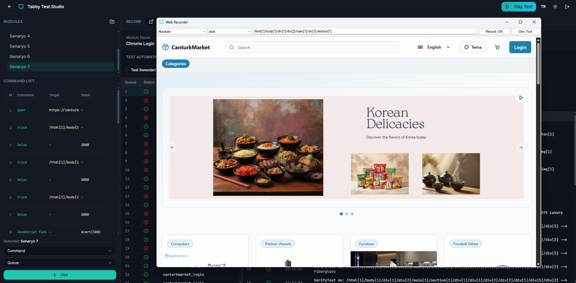576x283 pixels.
Task: Click the teapot thumbnail
Action: (x=451, y=174)
